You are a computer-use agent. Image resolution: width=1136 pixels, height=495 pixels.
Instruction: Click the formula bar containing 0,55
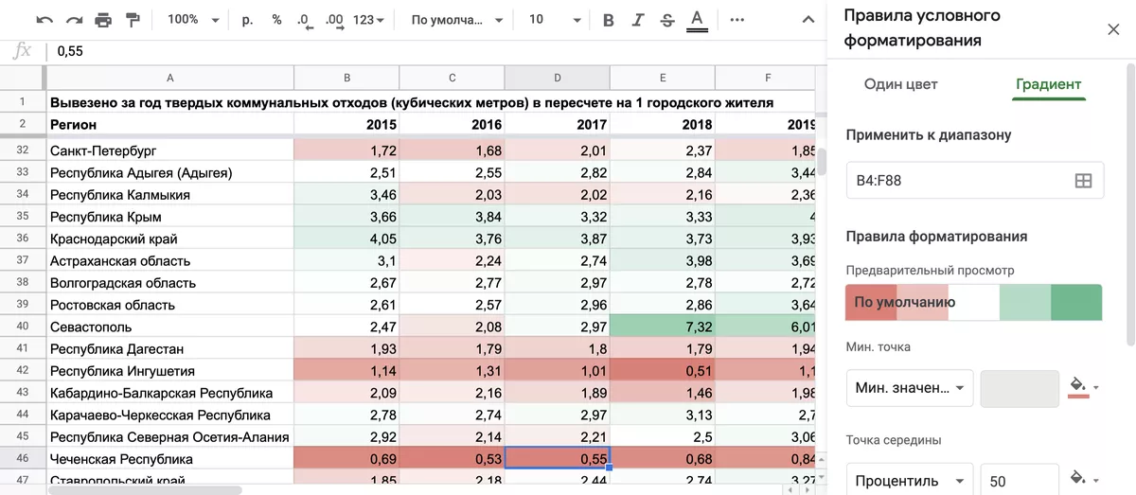coord(435,51)
